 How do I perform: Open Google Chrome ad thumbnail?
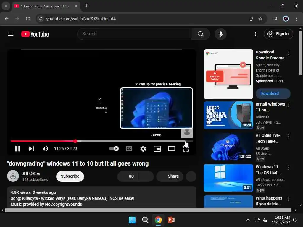(228, 74)
